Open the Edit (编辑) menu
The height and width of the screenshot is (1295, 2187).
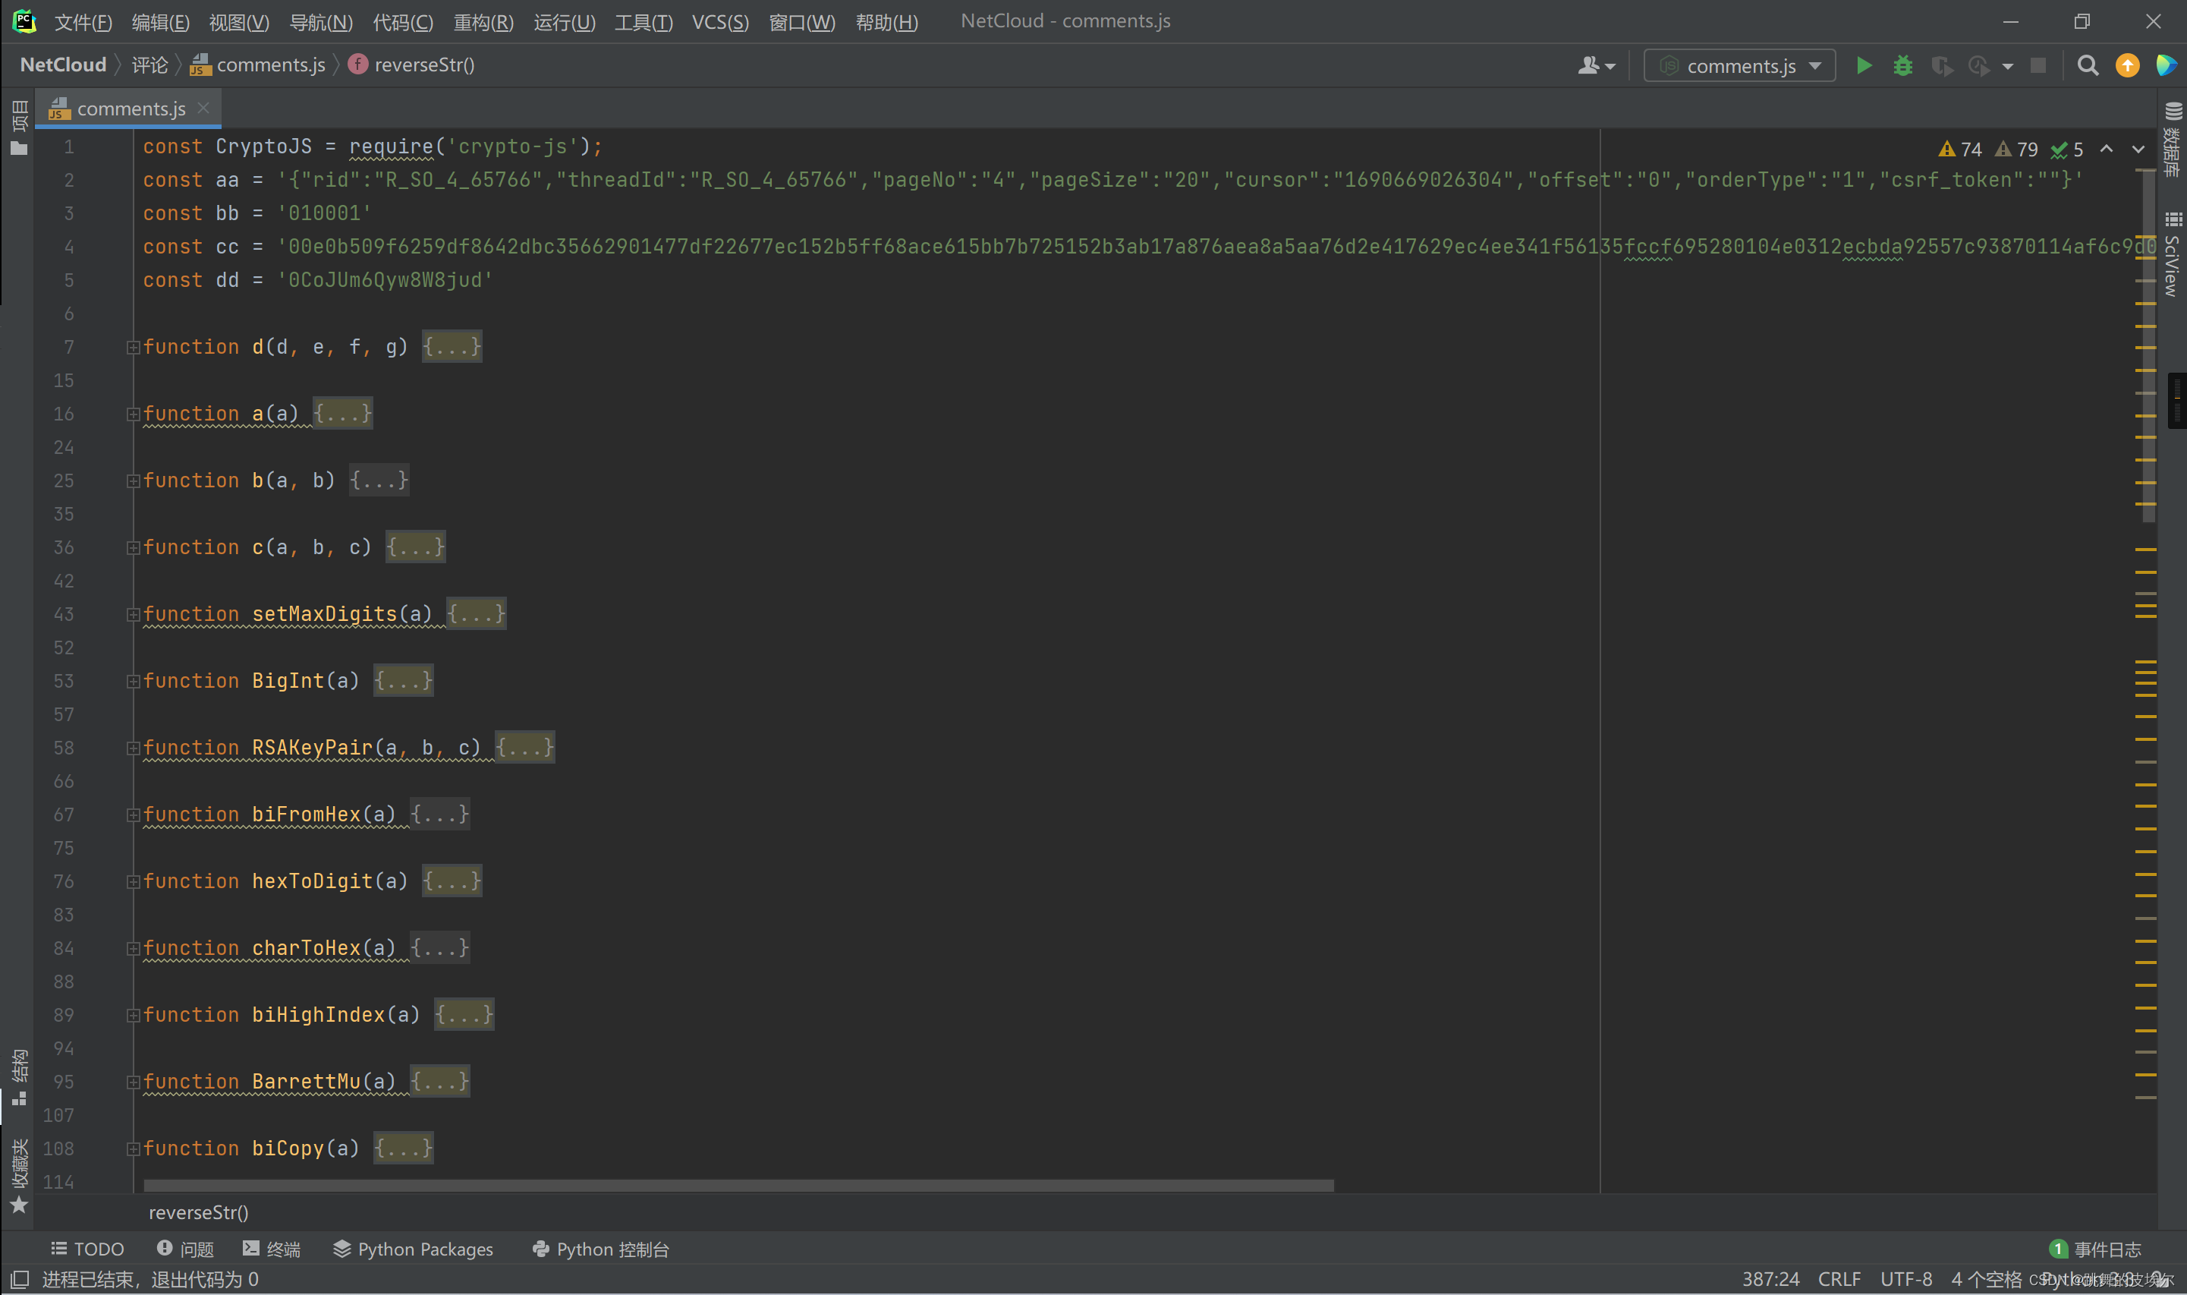[161, 22]
